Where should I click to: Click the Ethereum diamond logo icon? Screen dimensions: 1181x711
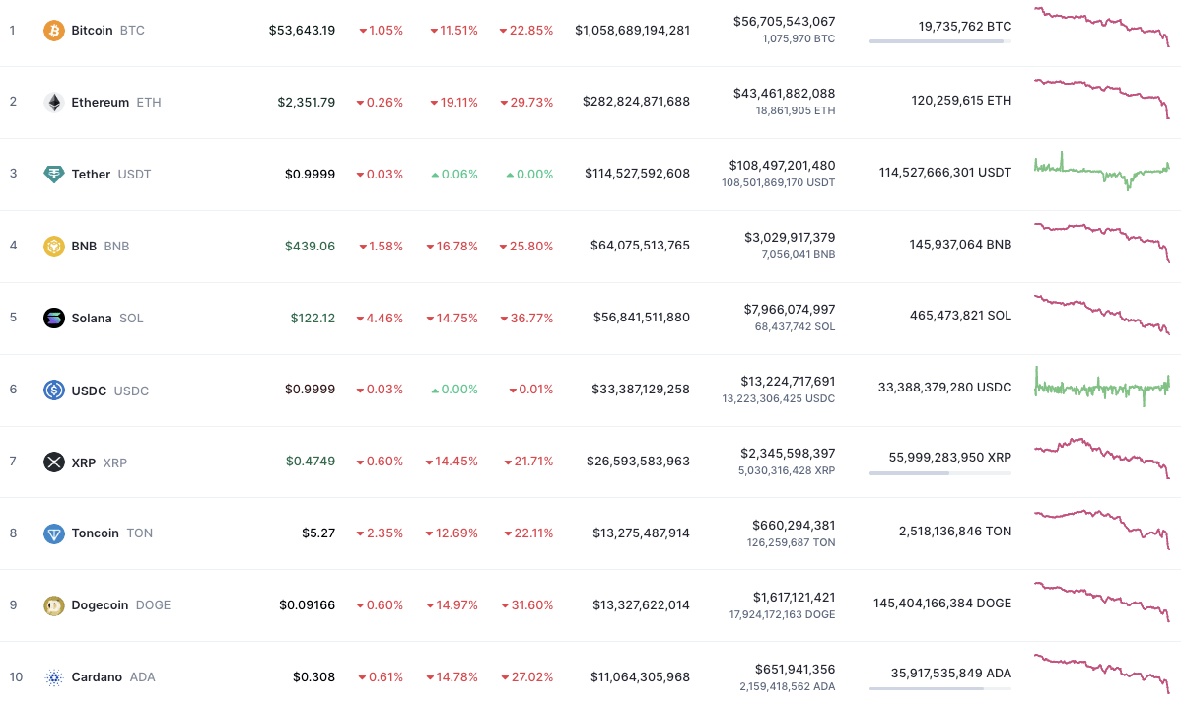click(53, 103)
